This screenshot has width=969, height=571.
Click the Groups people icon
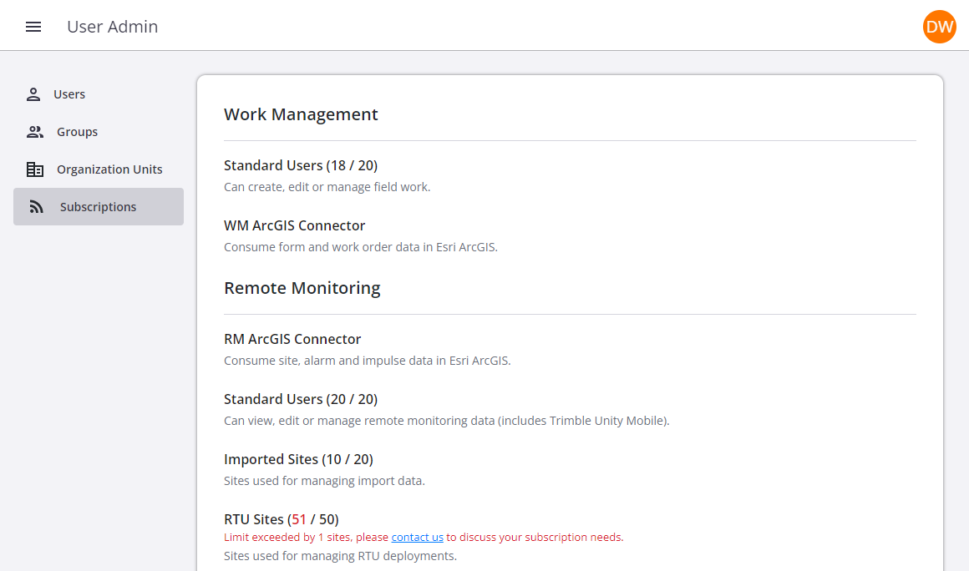pos(35,132)
